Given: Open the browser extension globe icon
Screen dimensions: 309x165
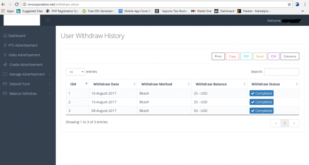Looking at the screenshot, I should 297,4.
